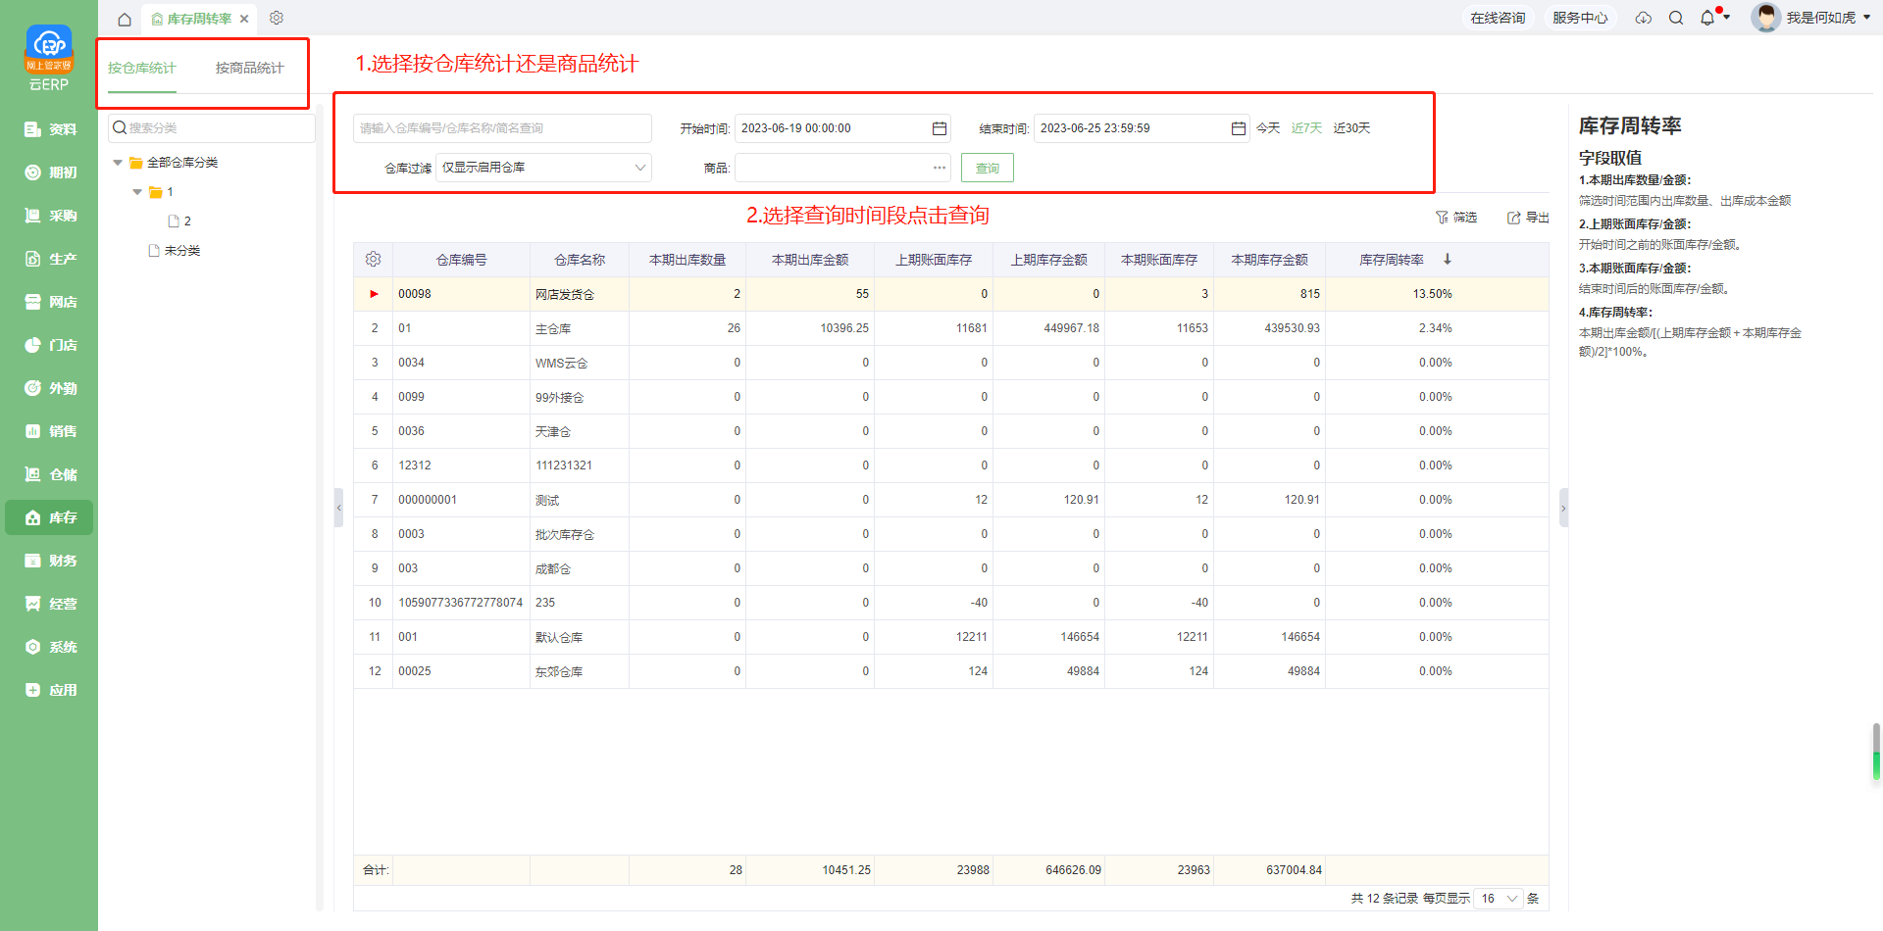Focus the warehouse number/name query field
Screen dimensions: 1883x931
[x=502, y=128]
